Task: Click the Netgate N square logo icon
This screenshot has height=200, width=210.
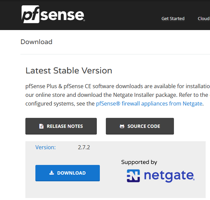Action: [133, 176]
